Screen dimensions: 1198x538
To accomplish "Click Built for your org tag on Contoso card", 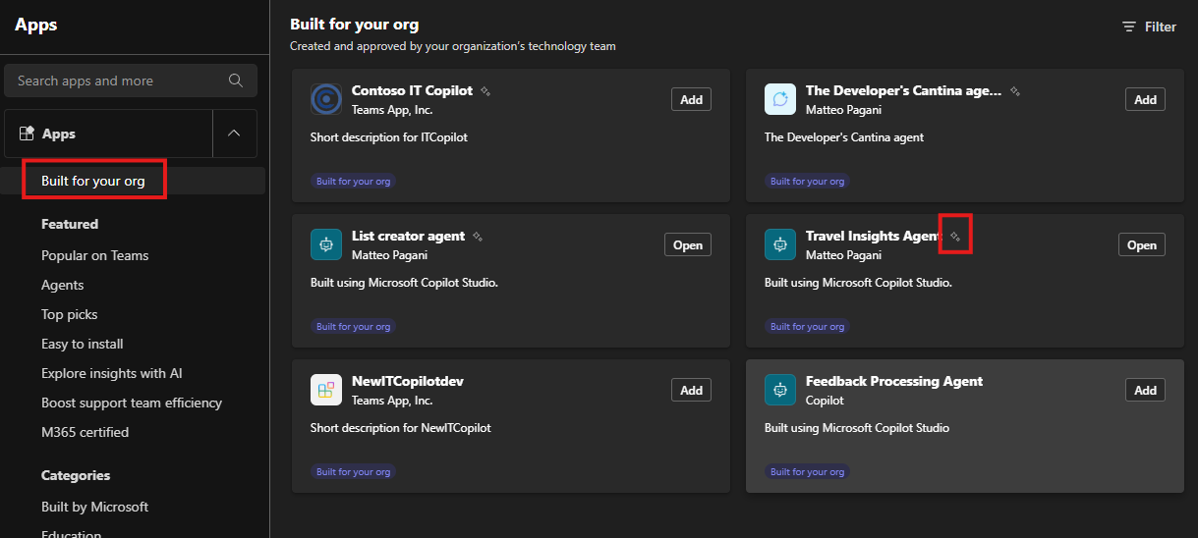I will pyautogui.click(x=354, y=181).
